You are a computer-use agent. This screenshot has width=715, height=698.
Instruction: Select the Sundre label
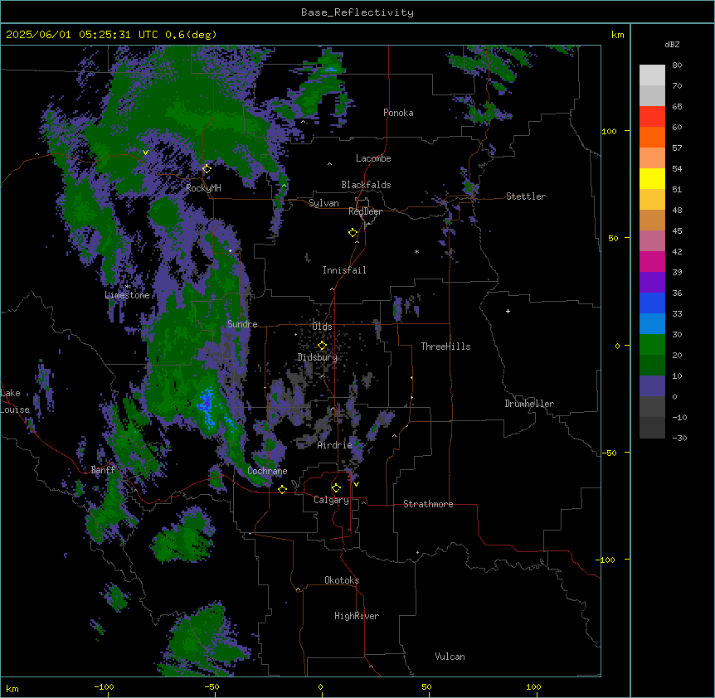pos(242,324)
